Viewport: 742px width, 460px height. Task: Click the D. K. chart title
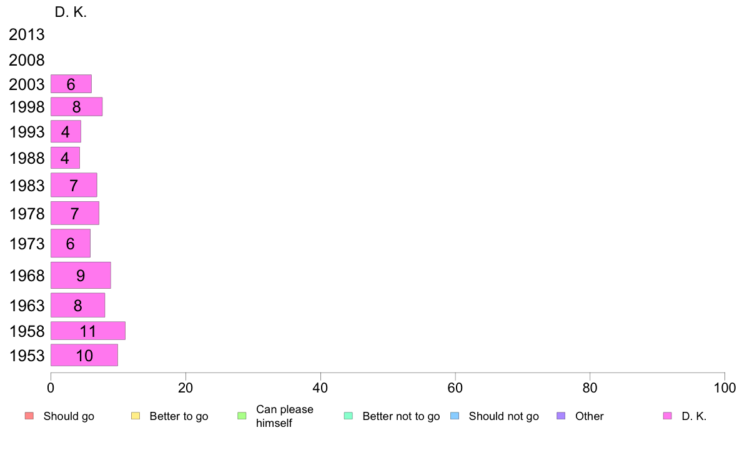pyautogui.click(x=71, y=12)
